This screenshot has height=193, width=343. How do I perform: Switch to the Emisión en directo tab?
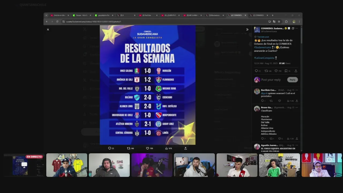59,15
